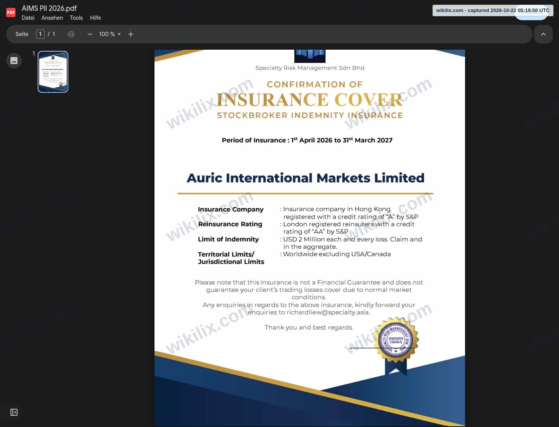Open the Hilfe menu
559x427 pixels.
tap(95, 18)
